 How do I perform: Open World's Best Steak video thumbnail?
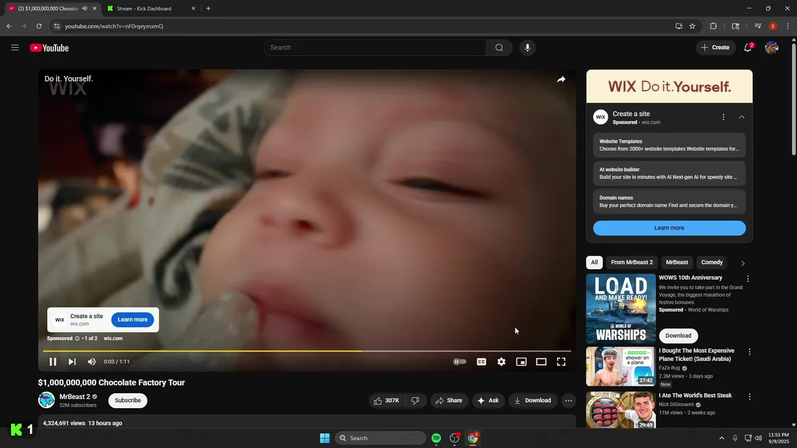pos(621,410)
